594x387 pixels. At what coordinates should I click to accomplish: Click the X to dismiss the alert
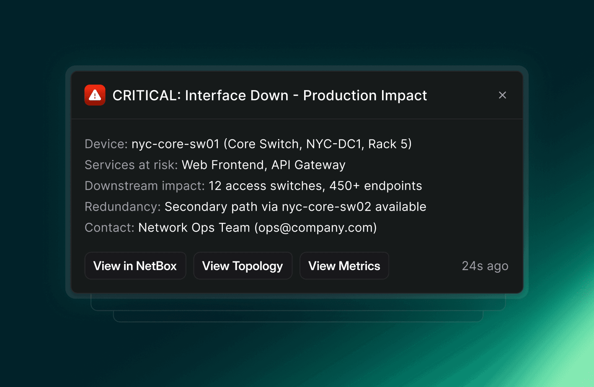point(502,95)
